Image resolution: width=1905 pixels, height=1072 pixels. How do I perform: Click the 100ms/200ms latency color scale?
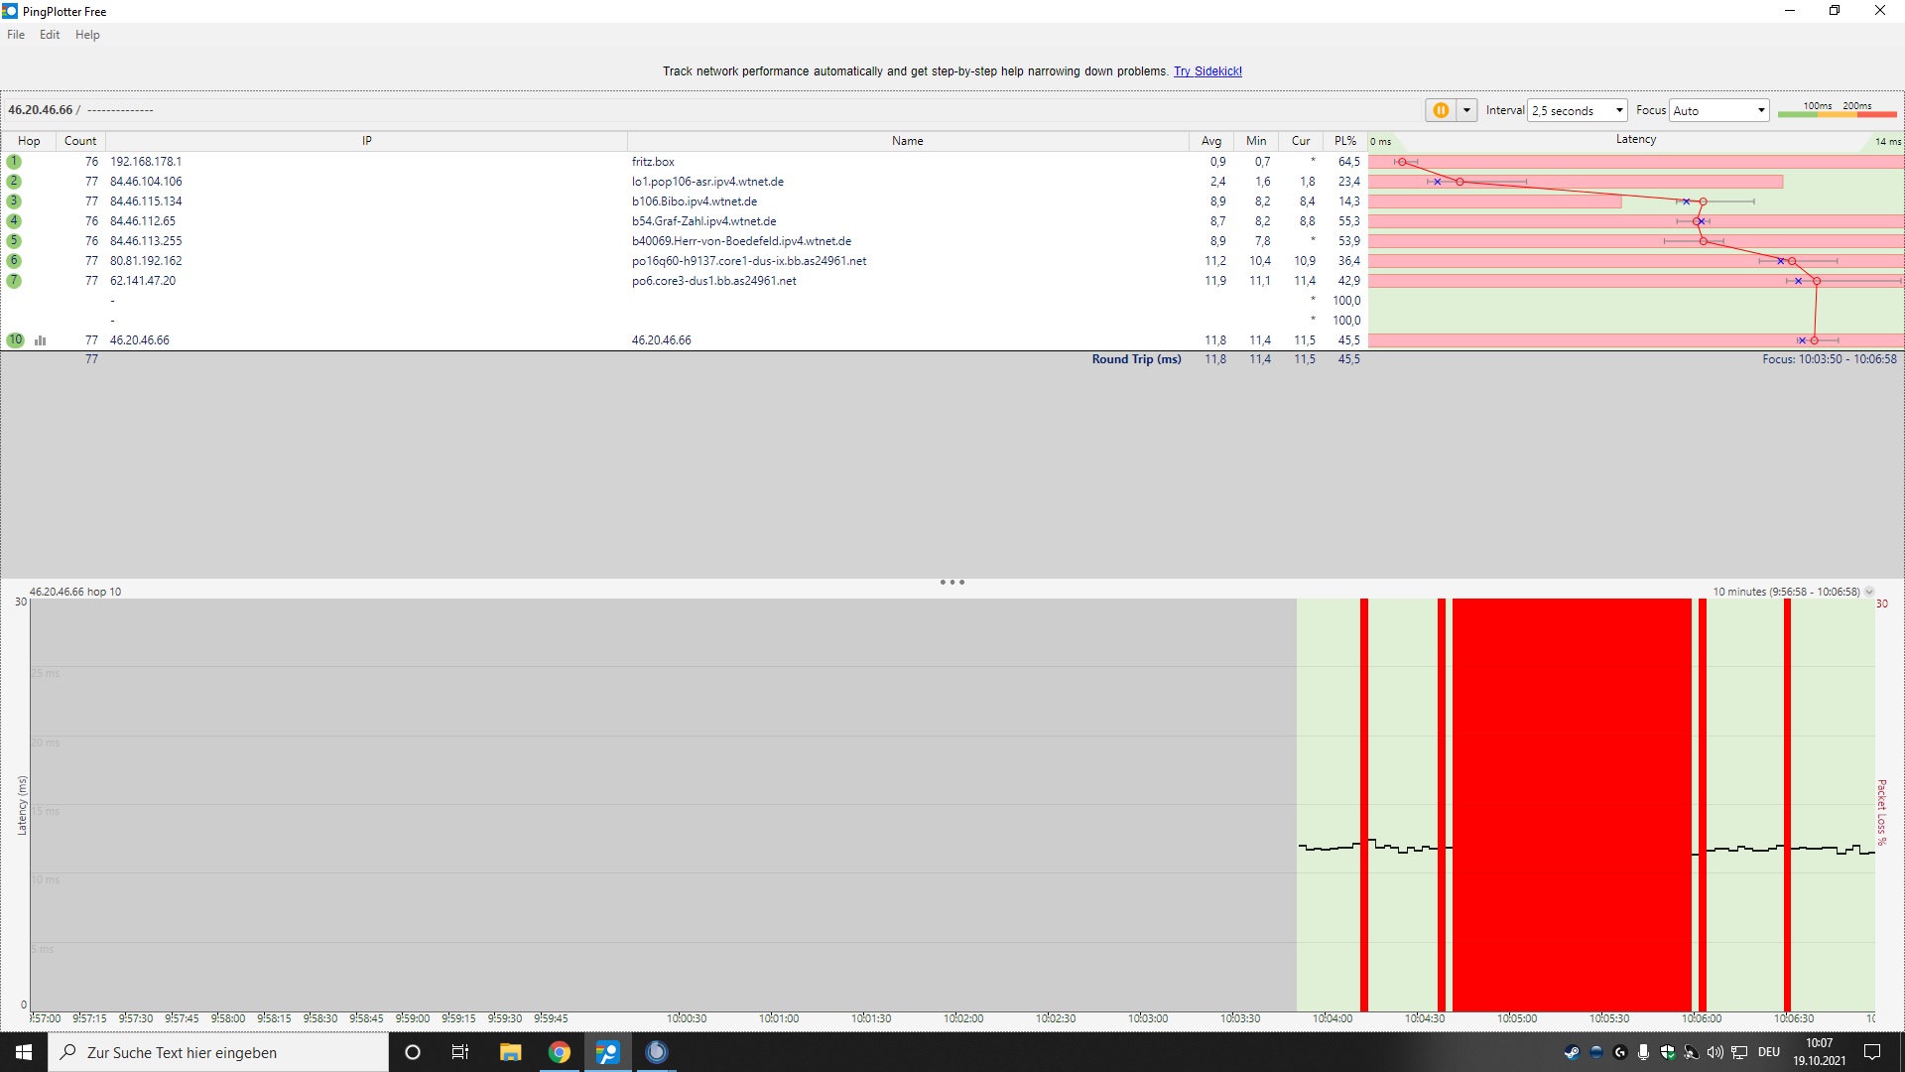click(x=1837, y=110)
